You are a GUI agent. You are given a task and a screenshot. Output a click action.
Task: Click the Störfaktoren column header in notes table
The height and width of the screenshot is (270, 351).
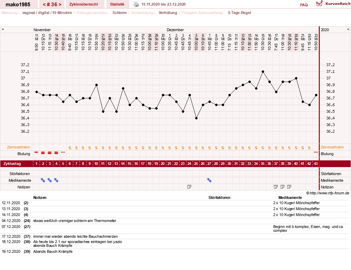[219, 198]
